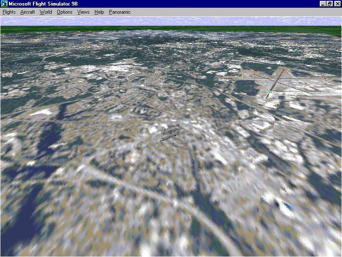
Task: Open the Options menu
Action: tap(65, 12)
